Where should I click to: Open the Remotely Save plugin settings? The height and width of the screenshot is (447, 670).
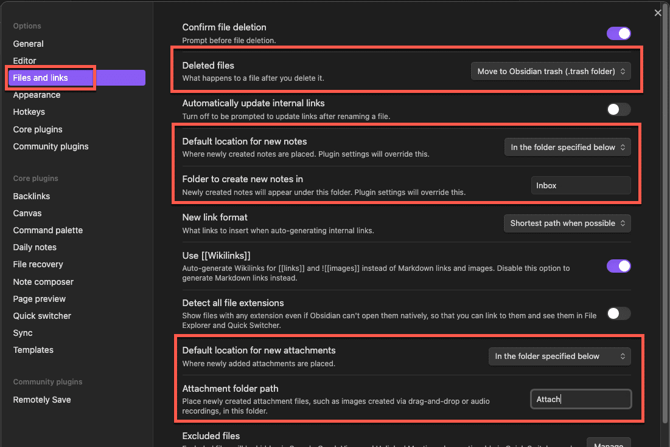click(42, 400)
